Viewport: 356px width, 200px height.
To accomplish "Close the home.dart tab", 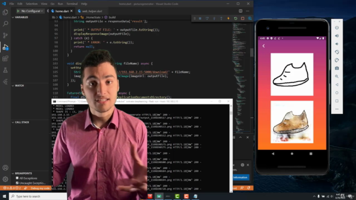I will (72, 11).
